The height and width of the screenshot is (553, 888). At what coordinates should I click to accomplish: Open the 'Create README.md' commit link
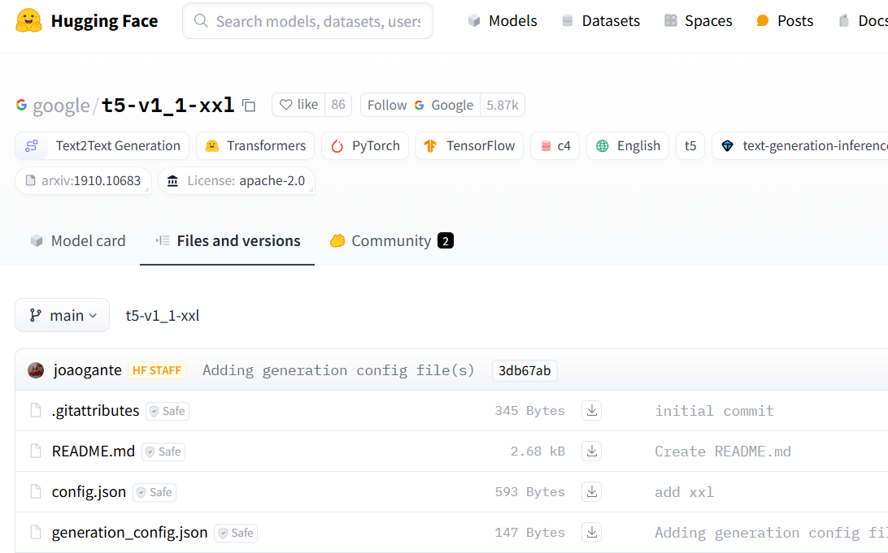point(723,451)
